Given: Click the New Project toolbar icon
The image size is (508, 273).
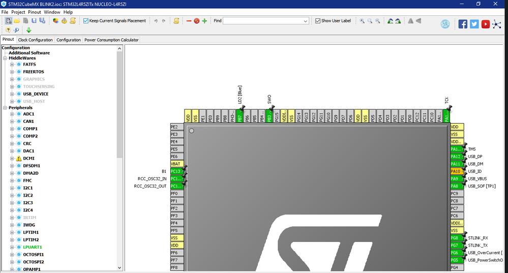Looking at the screenshot, I should click(9, 21).
